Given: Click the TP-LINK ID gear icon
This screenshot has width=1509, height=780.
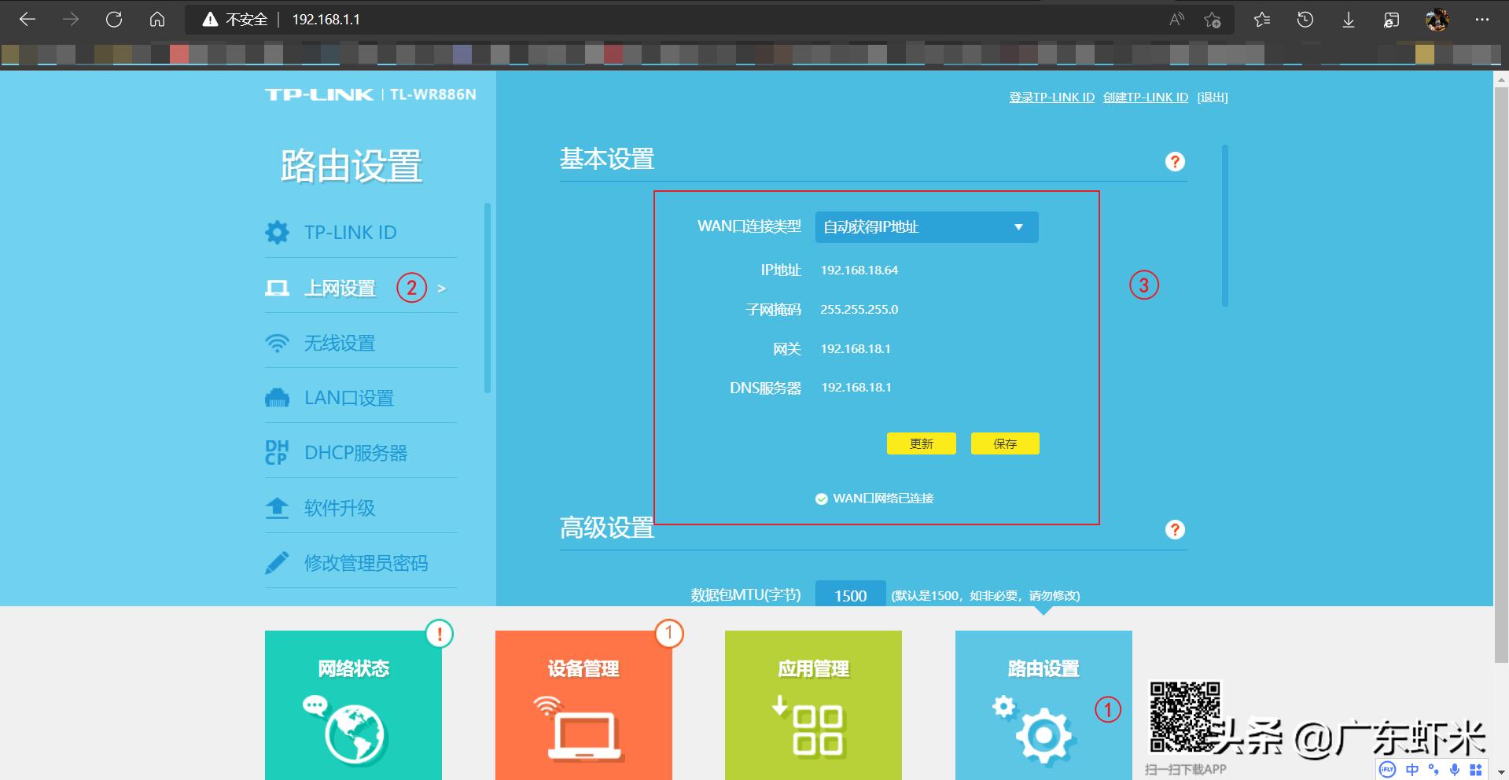Looking at the screenshot, I should click(x=277, y=233).
